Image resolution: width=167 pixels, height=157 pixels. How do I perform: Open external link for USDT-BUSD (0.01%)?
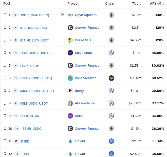(x=15, y=78)
